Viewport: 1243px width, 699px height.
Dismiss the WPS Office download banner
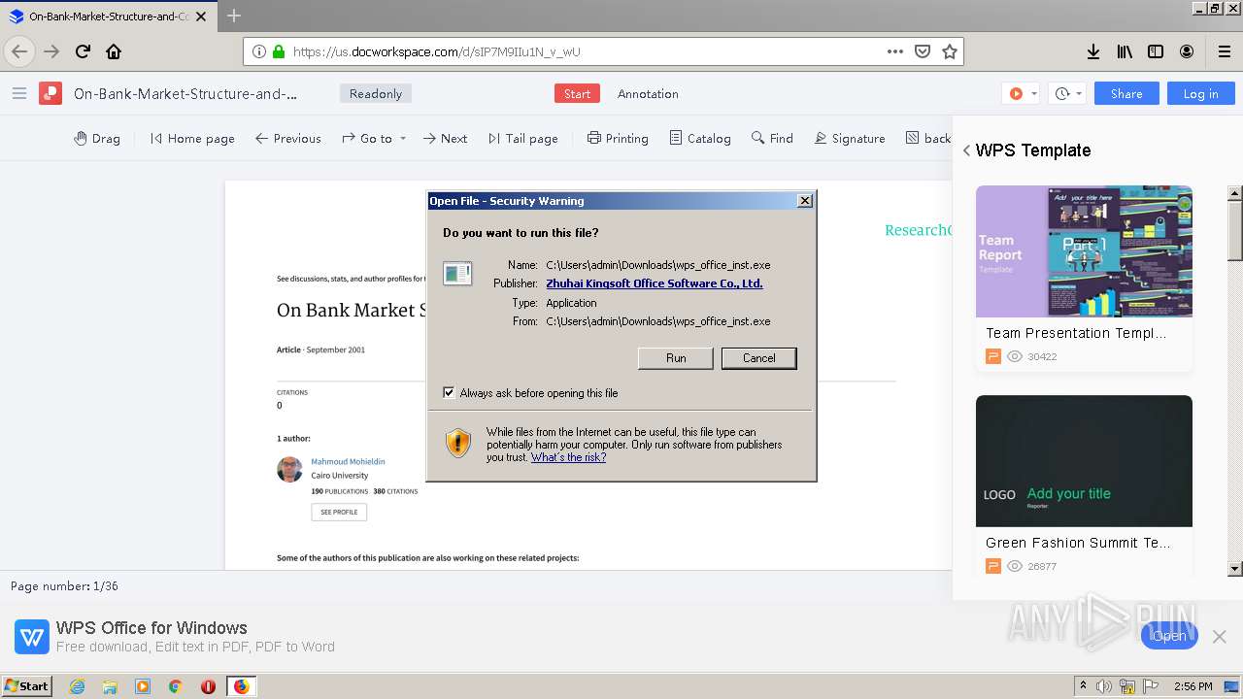[x=1220, y=636]
